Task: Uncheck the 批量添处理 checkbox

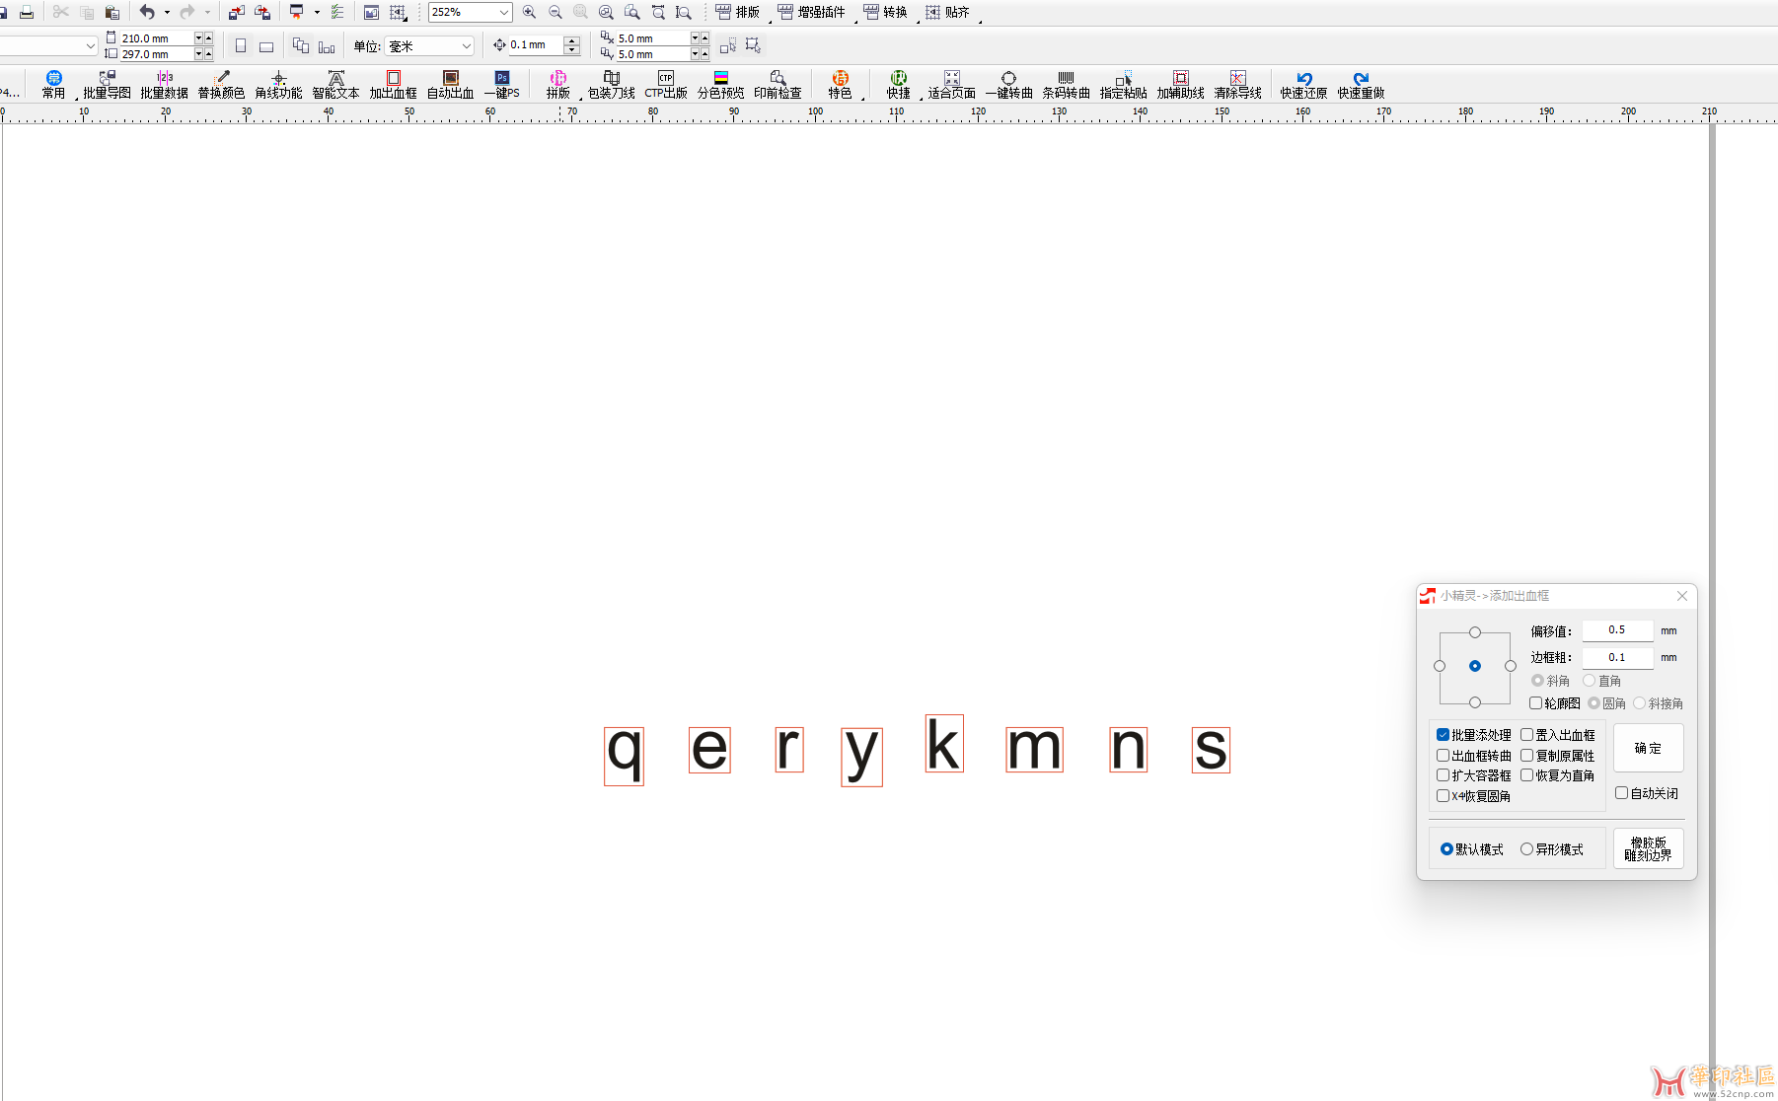Action: coord(1443,735)
